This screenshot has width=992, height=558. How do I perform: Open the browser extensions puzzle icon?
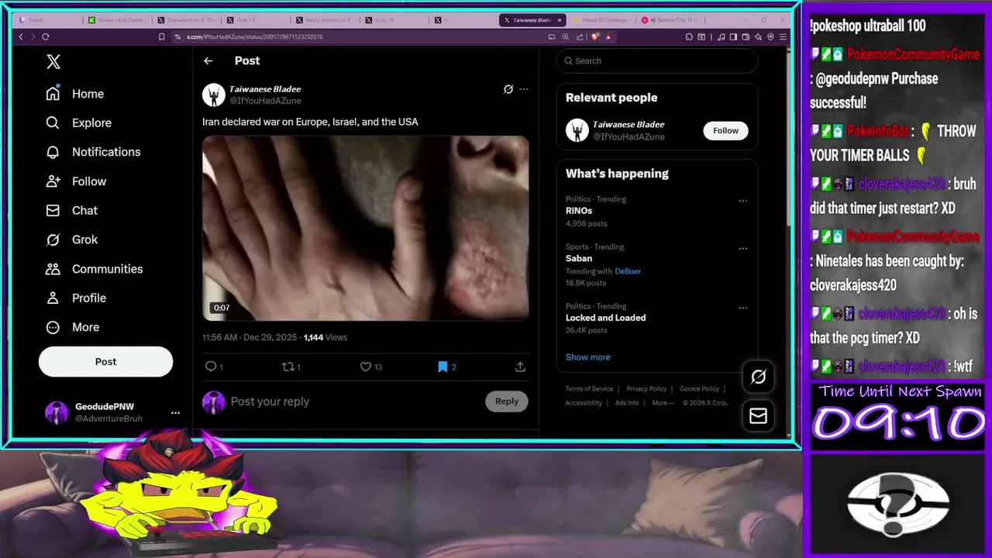[689, 36]
